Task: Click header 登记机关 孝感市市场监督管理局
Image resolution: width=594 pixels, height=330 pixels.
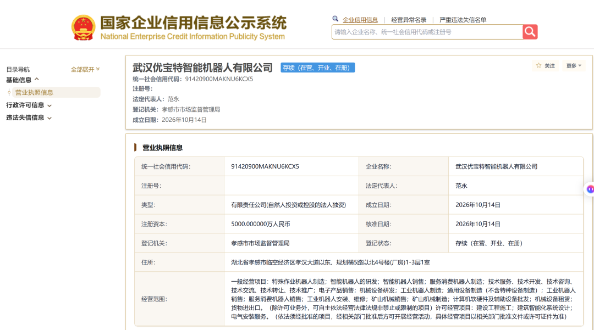Action: (x=191, y=110)
